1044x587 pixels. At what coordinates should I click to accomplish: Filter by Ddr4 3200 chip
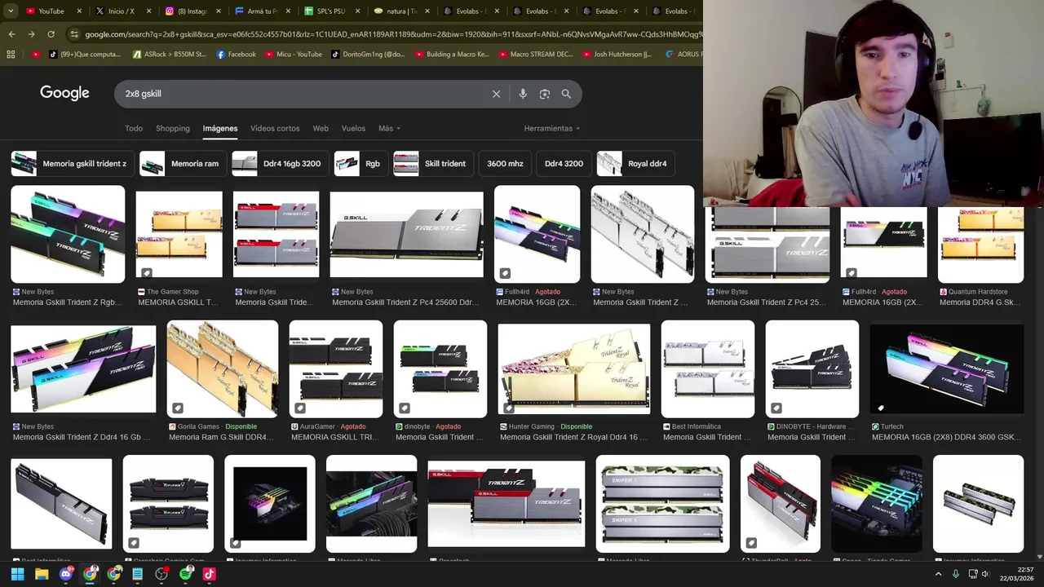[564, 163]
